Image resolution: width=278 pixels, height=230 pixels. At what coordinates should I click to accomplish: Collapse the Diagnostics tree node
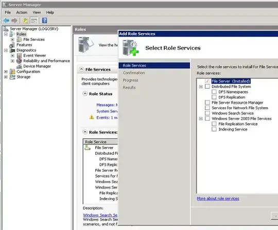pos(6,50)
